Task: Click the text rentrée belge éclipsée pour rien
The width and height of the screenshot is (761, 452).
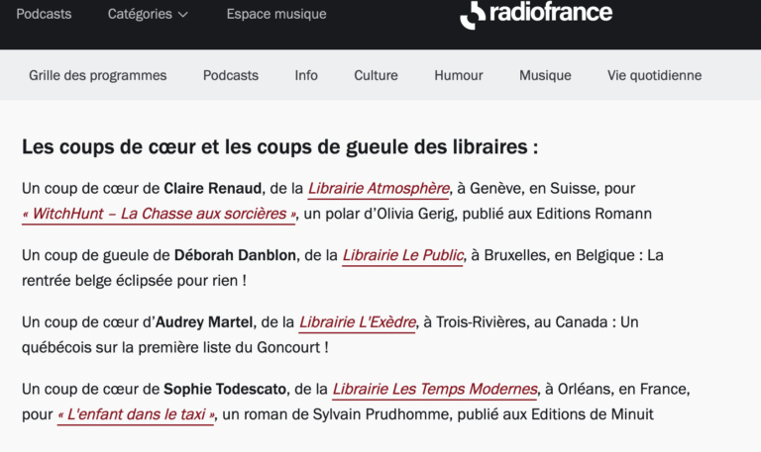Action: (x=131, y=281)
